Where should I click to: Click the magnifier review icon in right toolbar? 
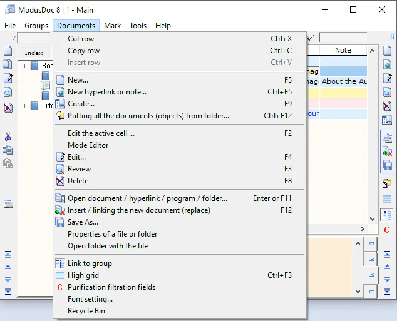pyautogui.click(x=387, y=92)
